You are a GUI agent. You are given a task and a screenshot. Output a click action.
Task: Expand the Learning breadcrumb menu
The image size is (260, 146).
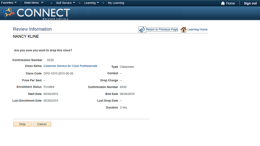[91, 3]
